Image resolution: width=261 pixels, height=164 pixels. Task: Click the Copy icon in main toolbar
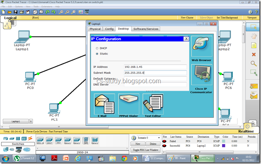(x=35, y=12)
